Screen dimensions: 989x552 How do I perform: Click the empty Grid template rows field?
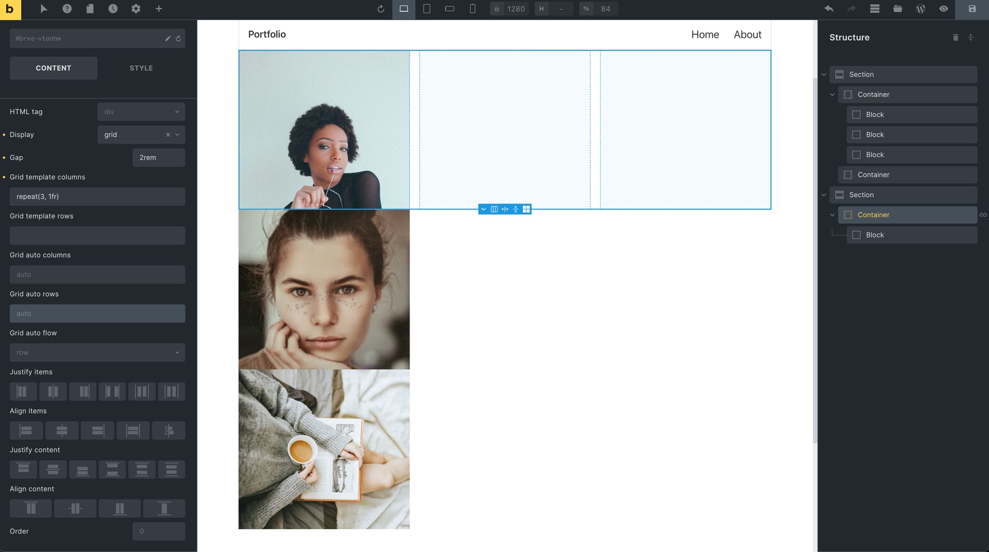[97, 236]
